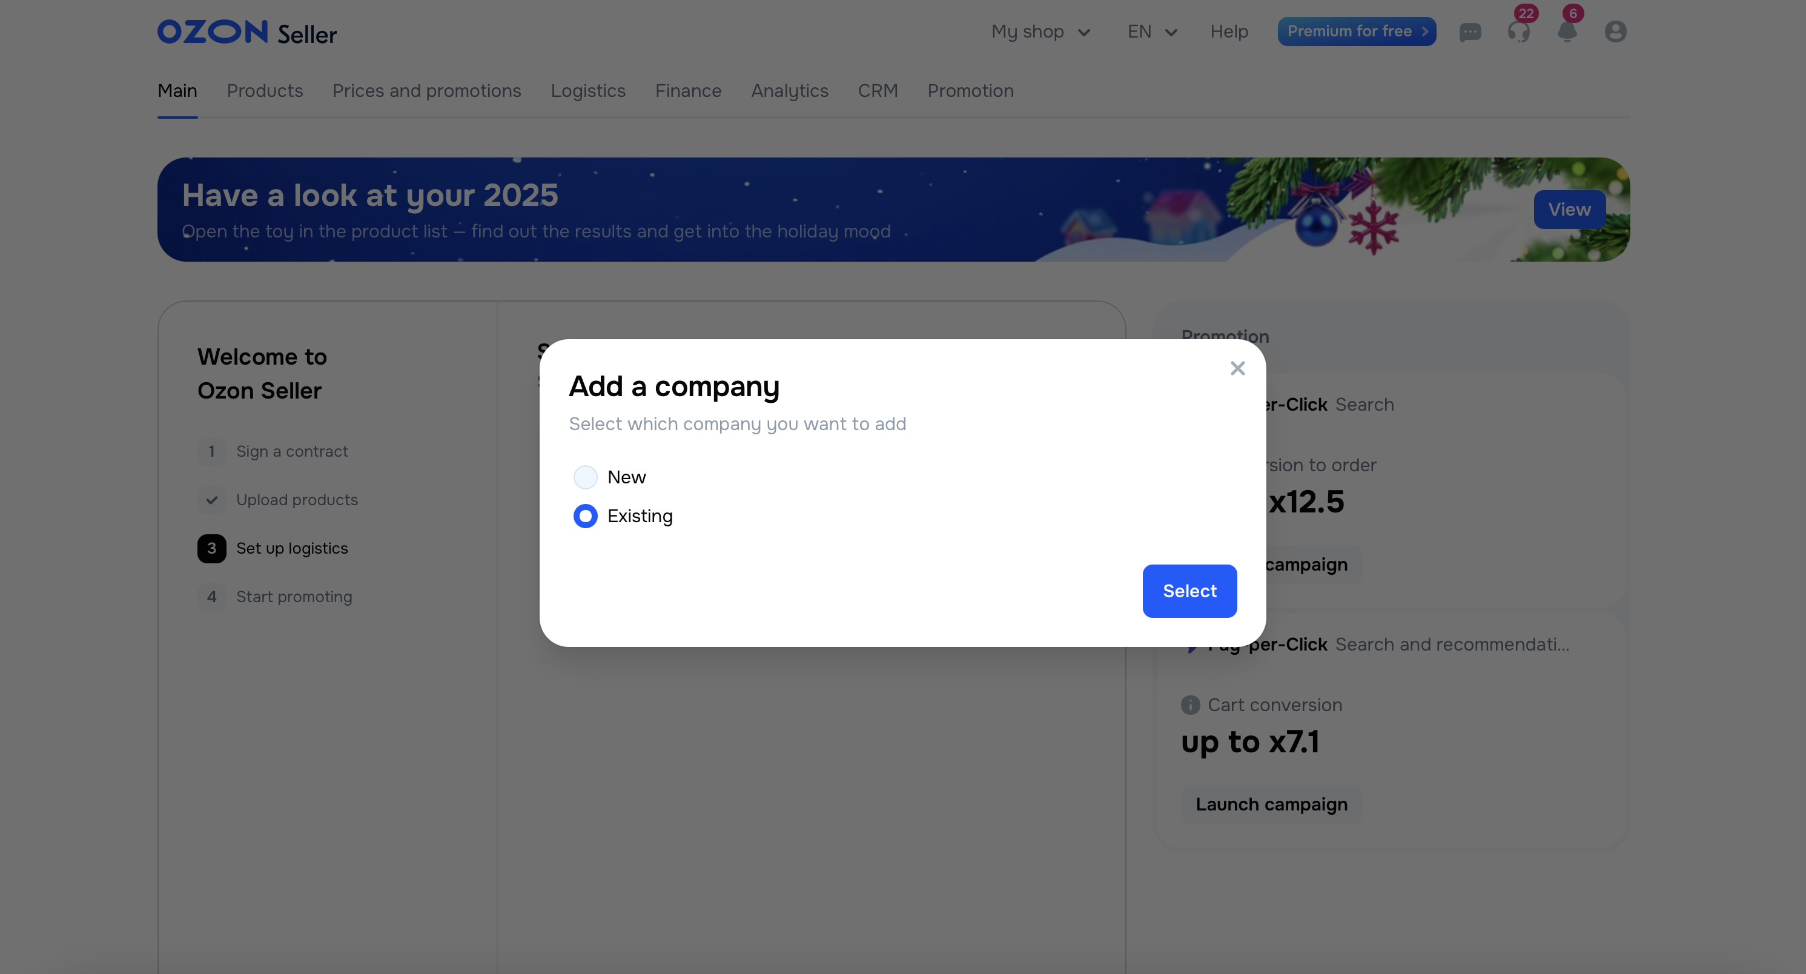Switch to the Products tab

coord(264,90)
